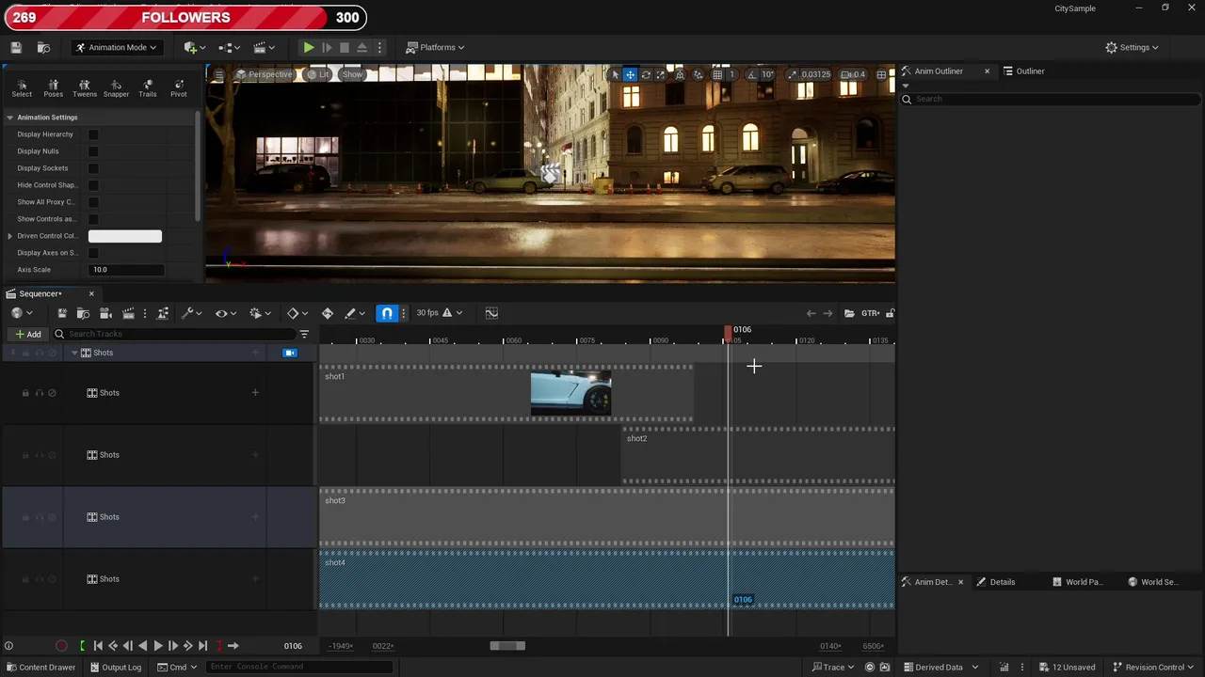
Task: Select the Poses tool
Action: (x=53, y=87)
